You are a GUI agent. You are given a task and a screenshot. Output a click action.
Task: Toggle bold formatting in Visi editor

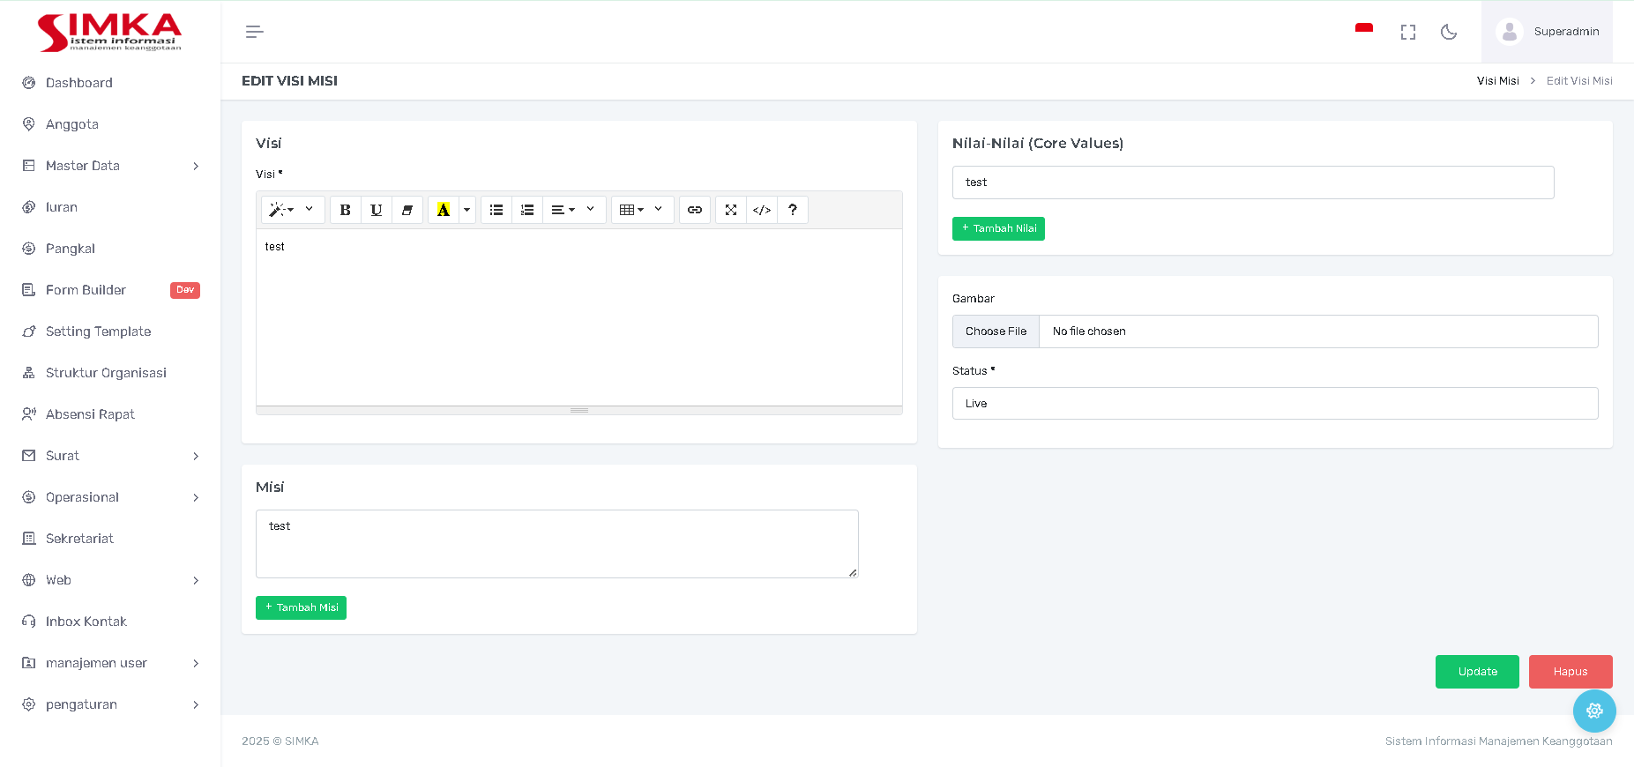[345, 210]
